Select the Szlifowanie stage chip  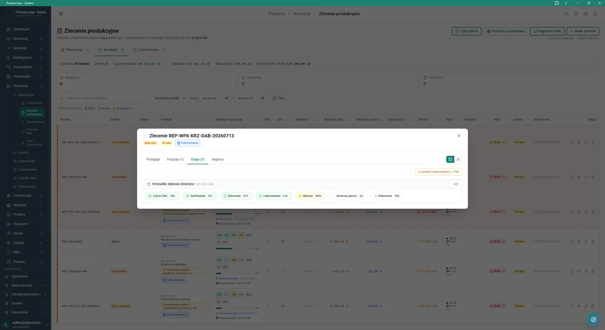(200, 196)
